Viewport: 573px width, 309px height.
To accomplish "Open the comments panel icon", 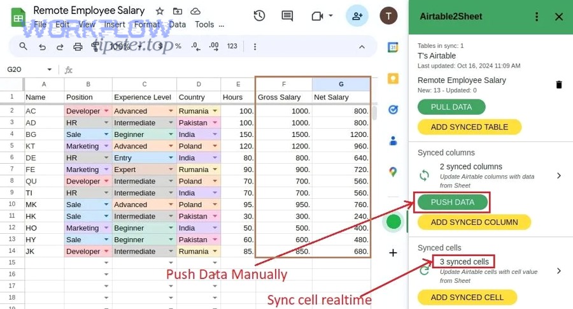I will coord(287,16).
